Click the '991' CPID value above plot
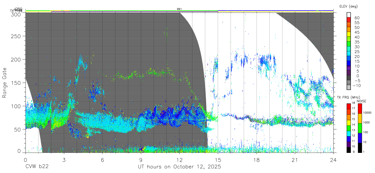 [x=179, y=9]
